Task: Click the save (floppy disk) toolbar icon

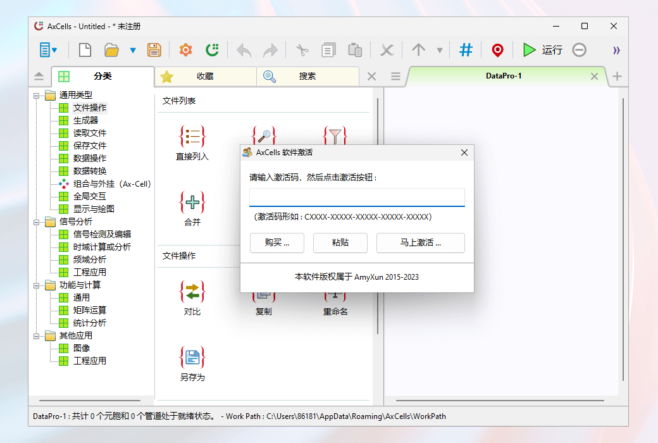Action: [x=154, y=50]
